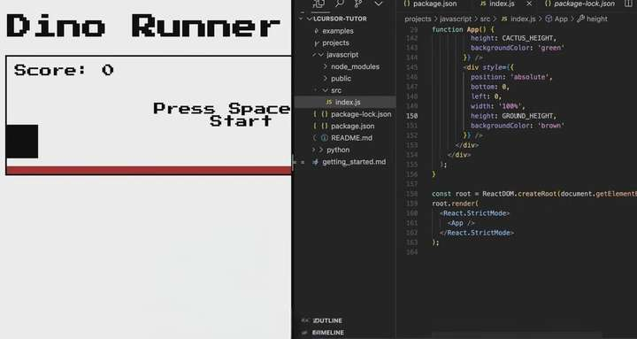Screen dimensions: 637x339
Task: Click the 'green' string in code
Action: (x=551, y=48)
